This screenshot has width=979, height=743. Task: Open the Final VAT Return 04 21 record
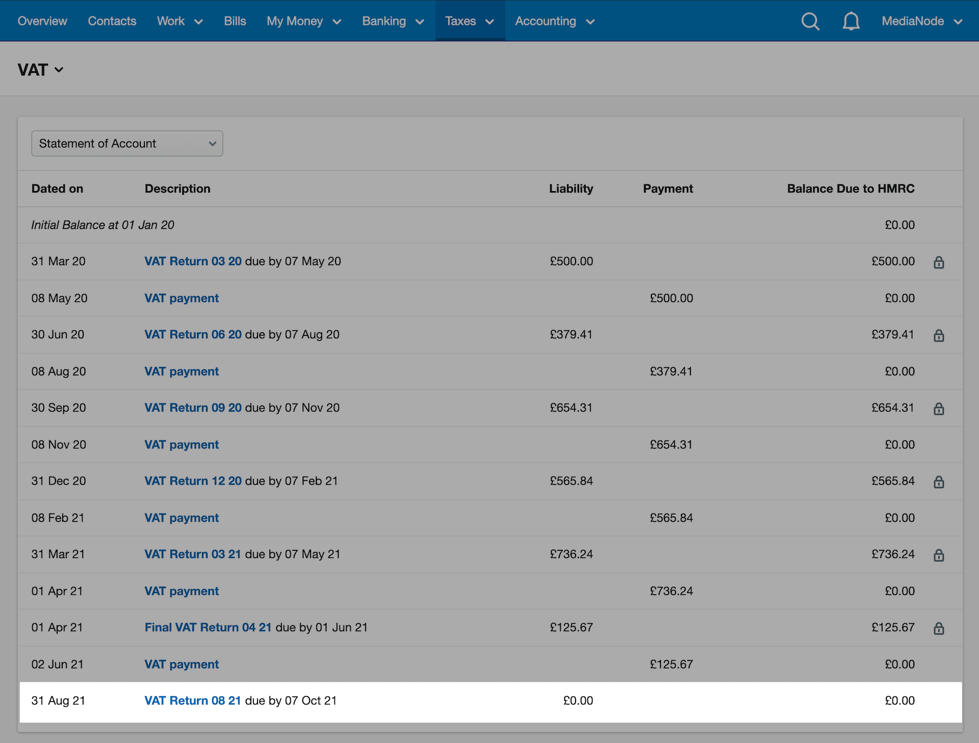208,628
